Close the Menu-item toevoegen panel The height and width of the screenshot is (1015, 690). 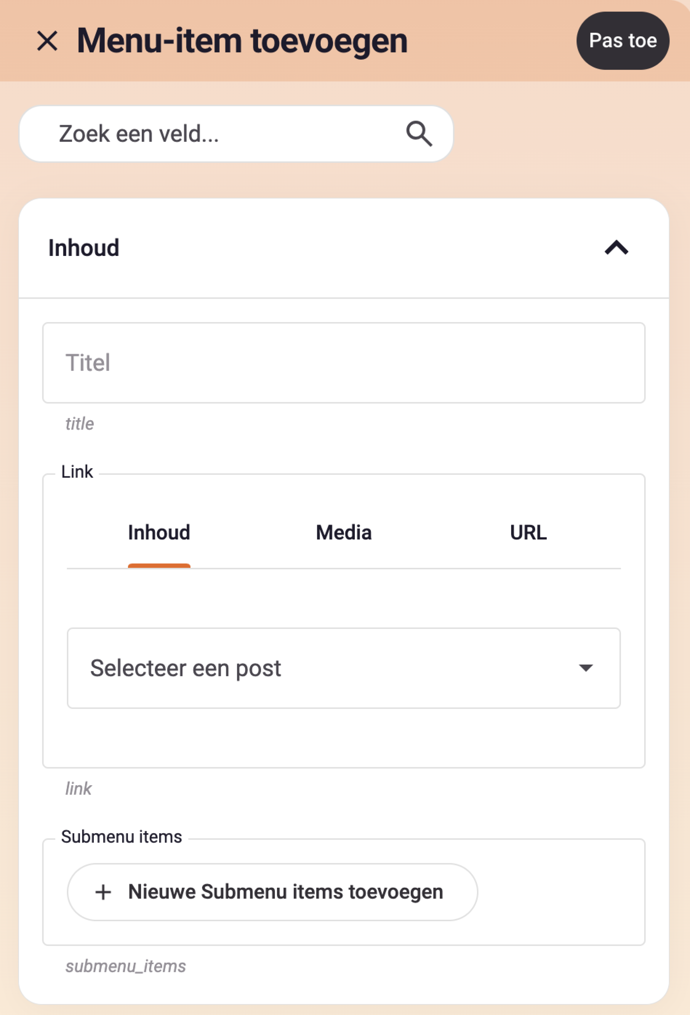click(47, 41)
